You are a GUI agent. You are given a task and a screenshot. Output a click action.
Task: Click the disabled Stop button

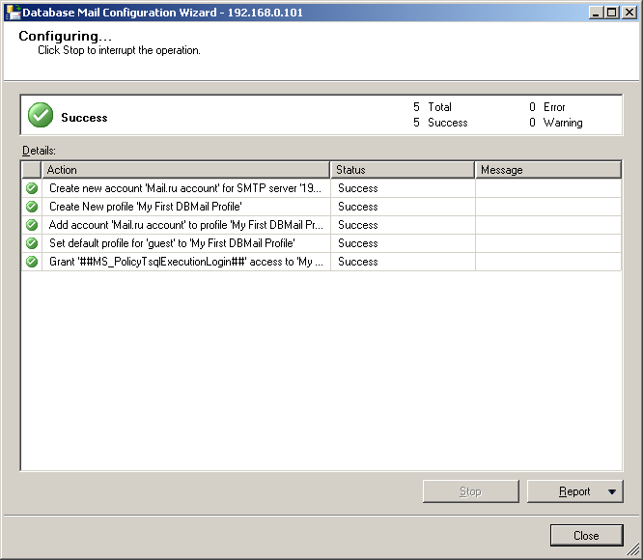tap(471, 491)
